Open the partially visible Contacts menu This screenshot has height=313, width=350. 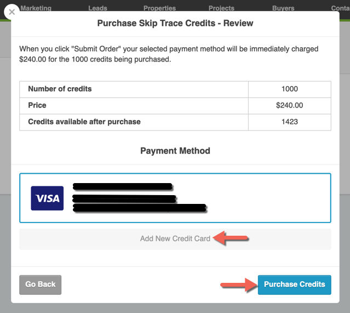[x=340, y=8]
